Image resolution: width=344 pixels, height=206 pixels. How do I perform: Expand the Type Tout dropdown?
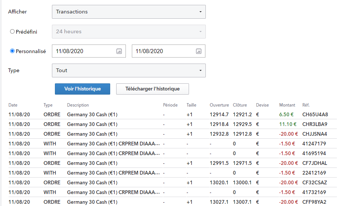coord(128,70)
